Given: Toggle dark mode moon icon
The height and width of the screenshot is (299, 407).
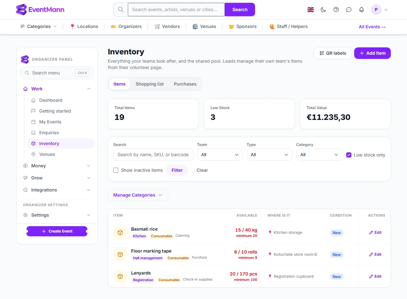Looking at the screenshot, I should pyautogui.click(x=323, y=10).
